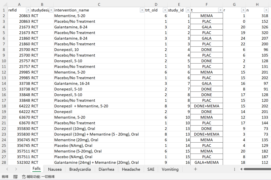Image resolution: width=271 pixels, height=180 pixels.
Task: Switch to the SAE tab
Action: click(x=151, y=169)
